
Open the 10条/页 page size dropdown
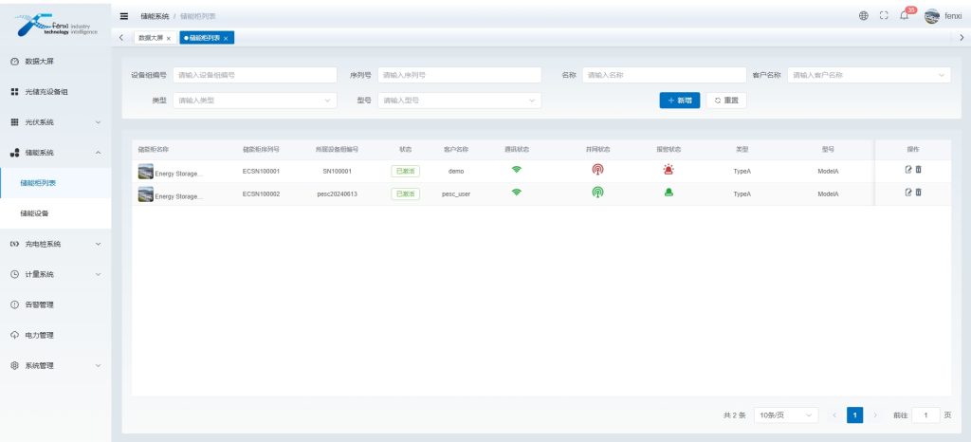[785, 415]
